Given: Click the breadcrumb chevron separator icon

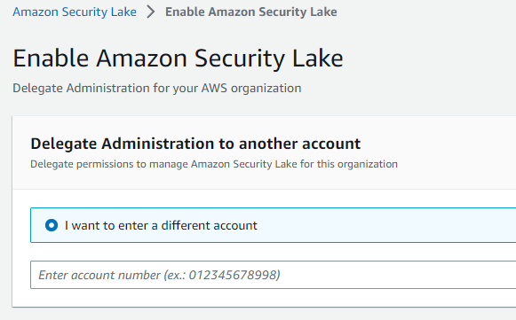Looking at the screenshot, I should coord(151,12).
